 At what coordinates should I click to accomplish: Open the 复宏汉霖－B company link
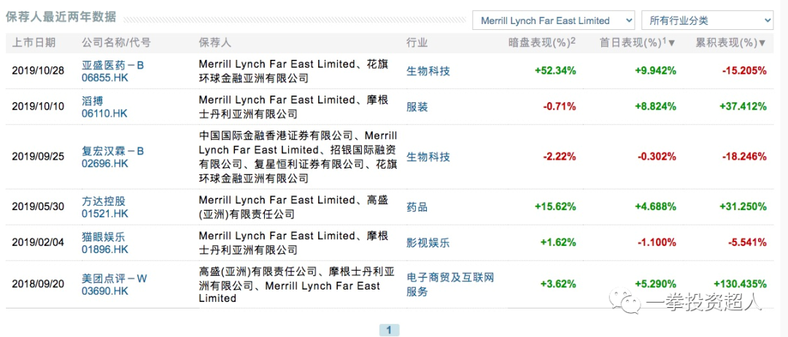click(113, 151)
